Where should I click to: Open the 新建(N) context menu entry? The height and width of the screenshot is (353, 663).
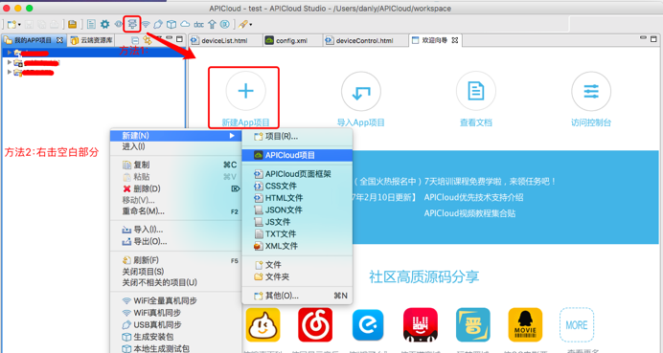click(x=176, y=136)
